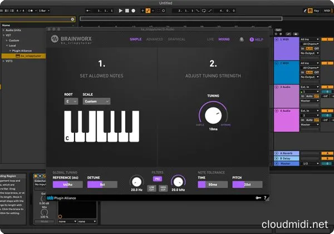This screenshot has width=334, height=234.
Task: Select LIVE mode
Action: point(210,39)
